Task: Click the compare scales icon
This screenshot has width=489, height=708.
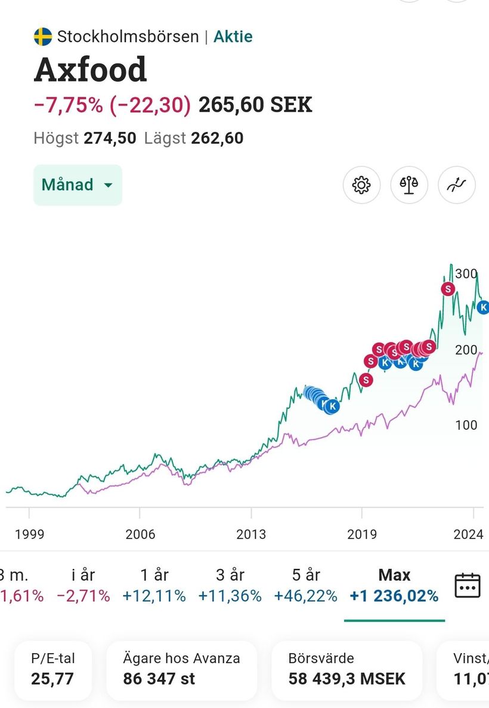Action: coord(409,185)
